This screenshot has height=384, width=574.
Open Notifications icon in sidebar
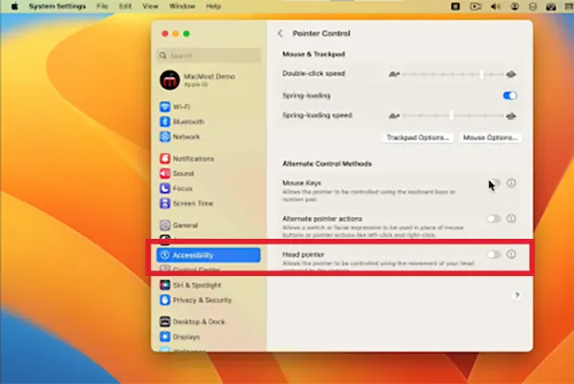coord(165,159)
